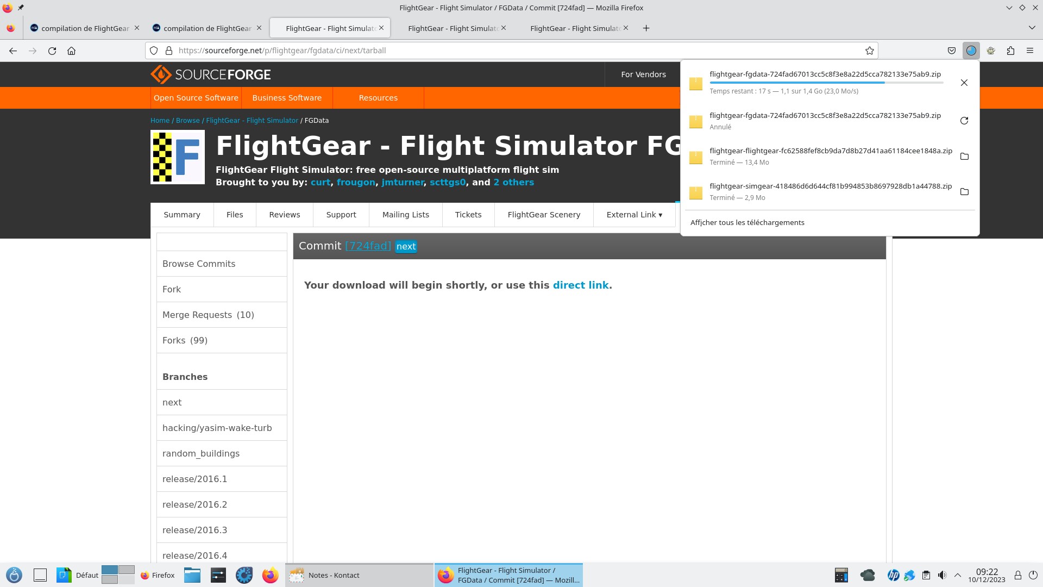Screen dimensions: 1043x587
Task: Close the second compilation de FlightGear tab
Action: [x=259, y=28]
